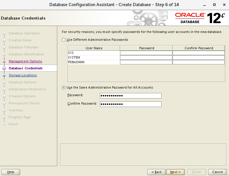Click the Password input field
This screenshot has height=176, width=229.
pos(131,96)
